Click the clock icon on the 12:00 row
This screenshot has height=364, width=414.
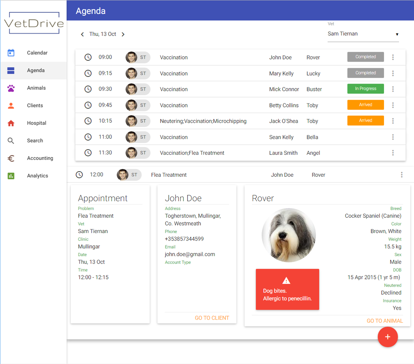click(79, 175)
